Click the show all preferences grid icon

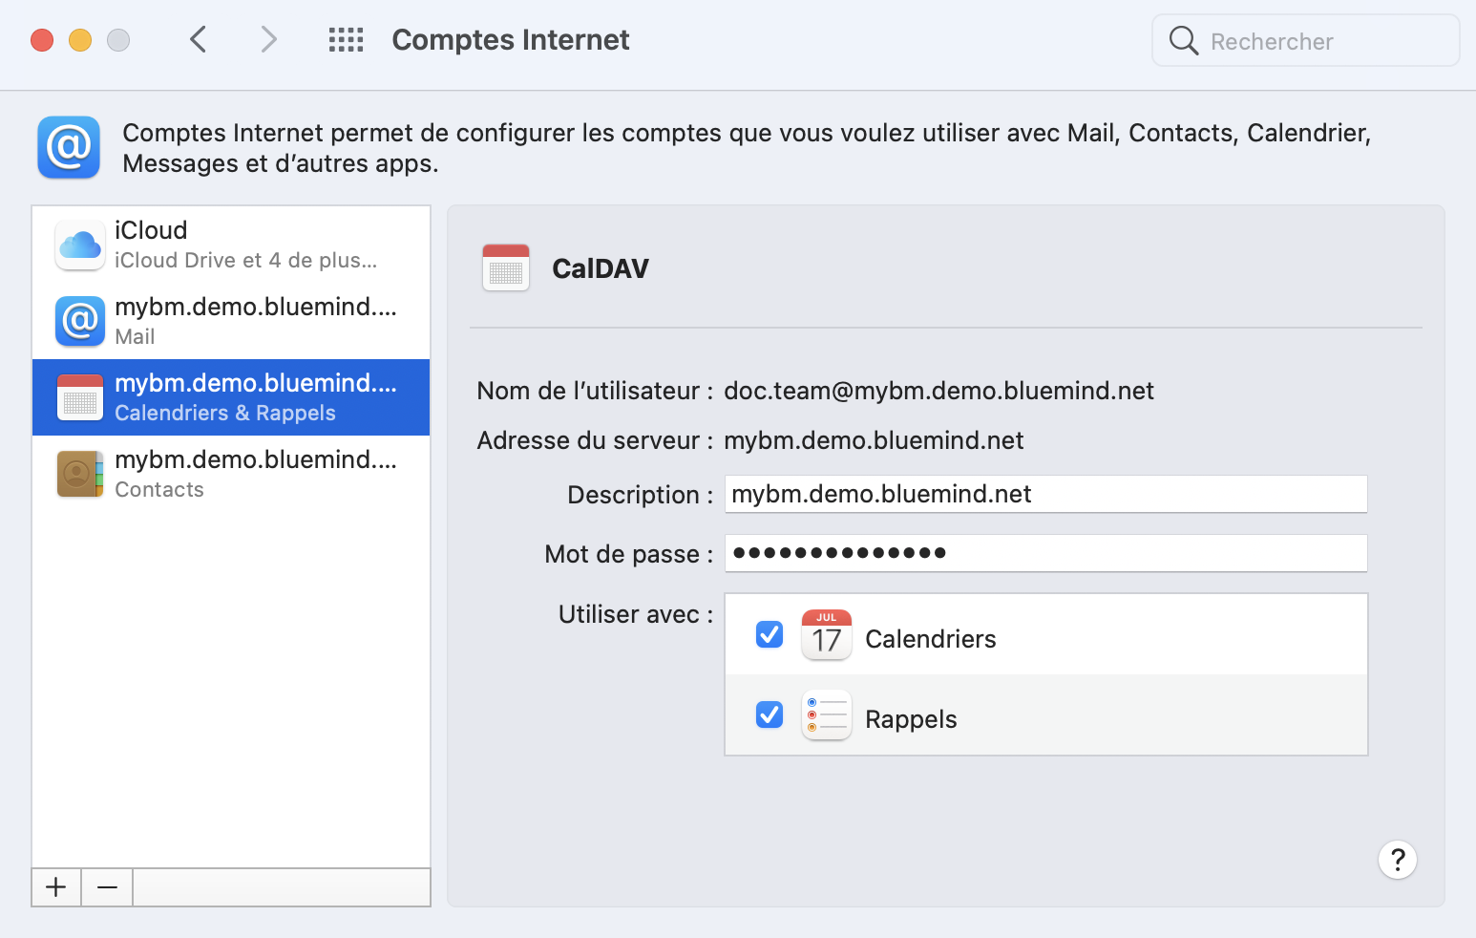pyautogui.click(x=346, y=40)
